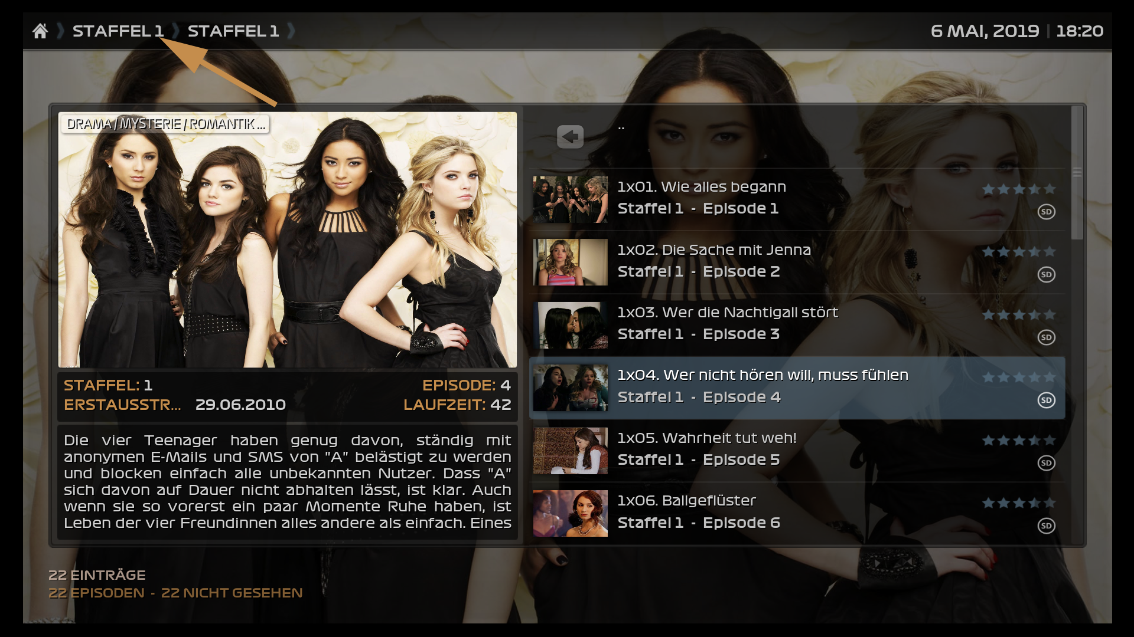Click star rating of Ballgeflüster
1134x637 pixels.
click(1019, 503)
